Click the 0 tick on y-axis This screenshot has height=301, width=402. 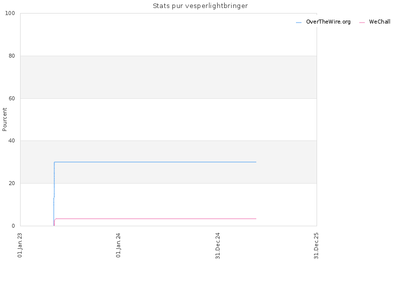point(14,226)
